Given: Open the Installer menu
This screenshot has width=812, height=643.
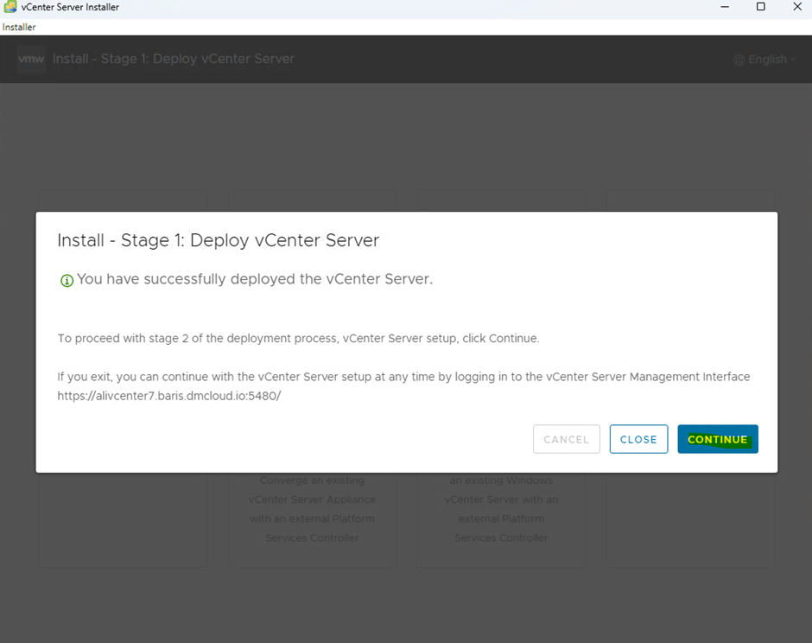Looking at the screenshot, I should click(19, 28).
